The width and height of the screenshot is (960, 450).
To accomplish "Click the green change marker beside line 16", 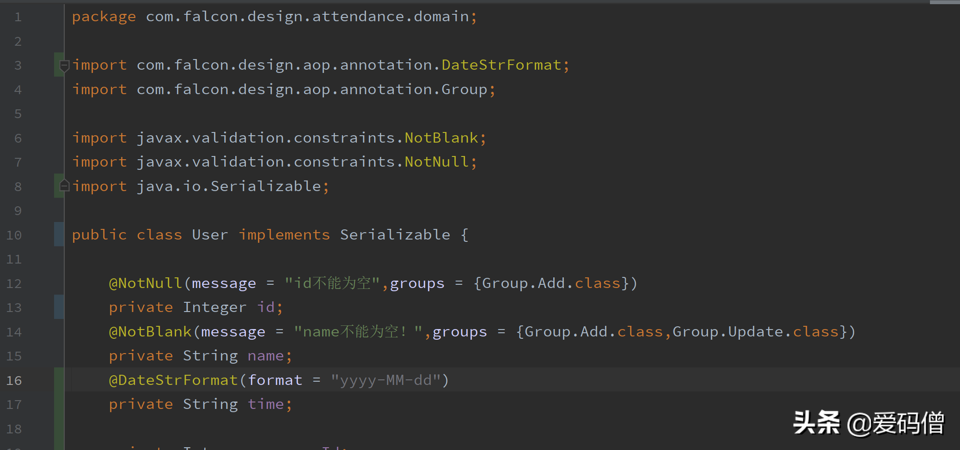I will (59, 380).
